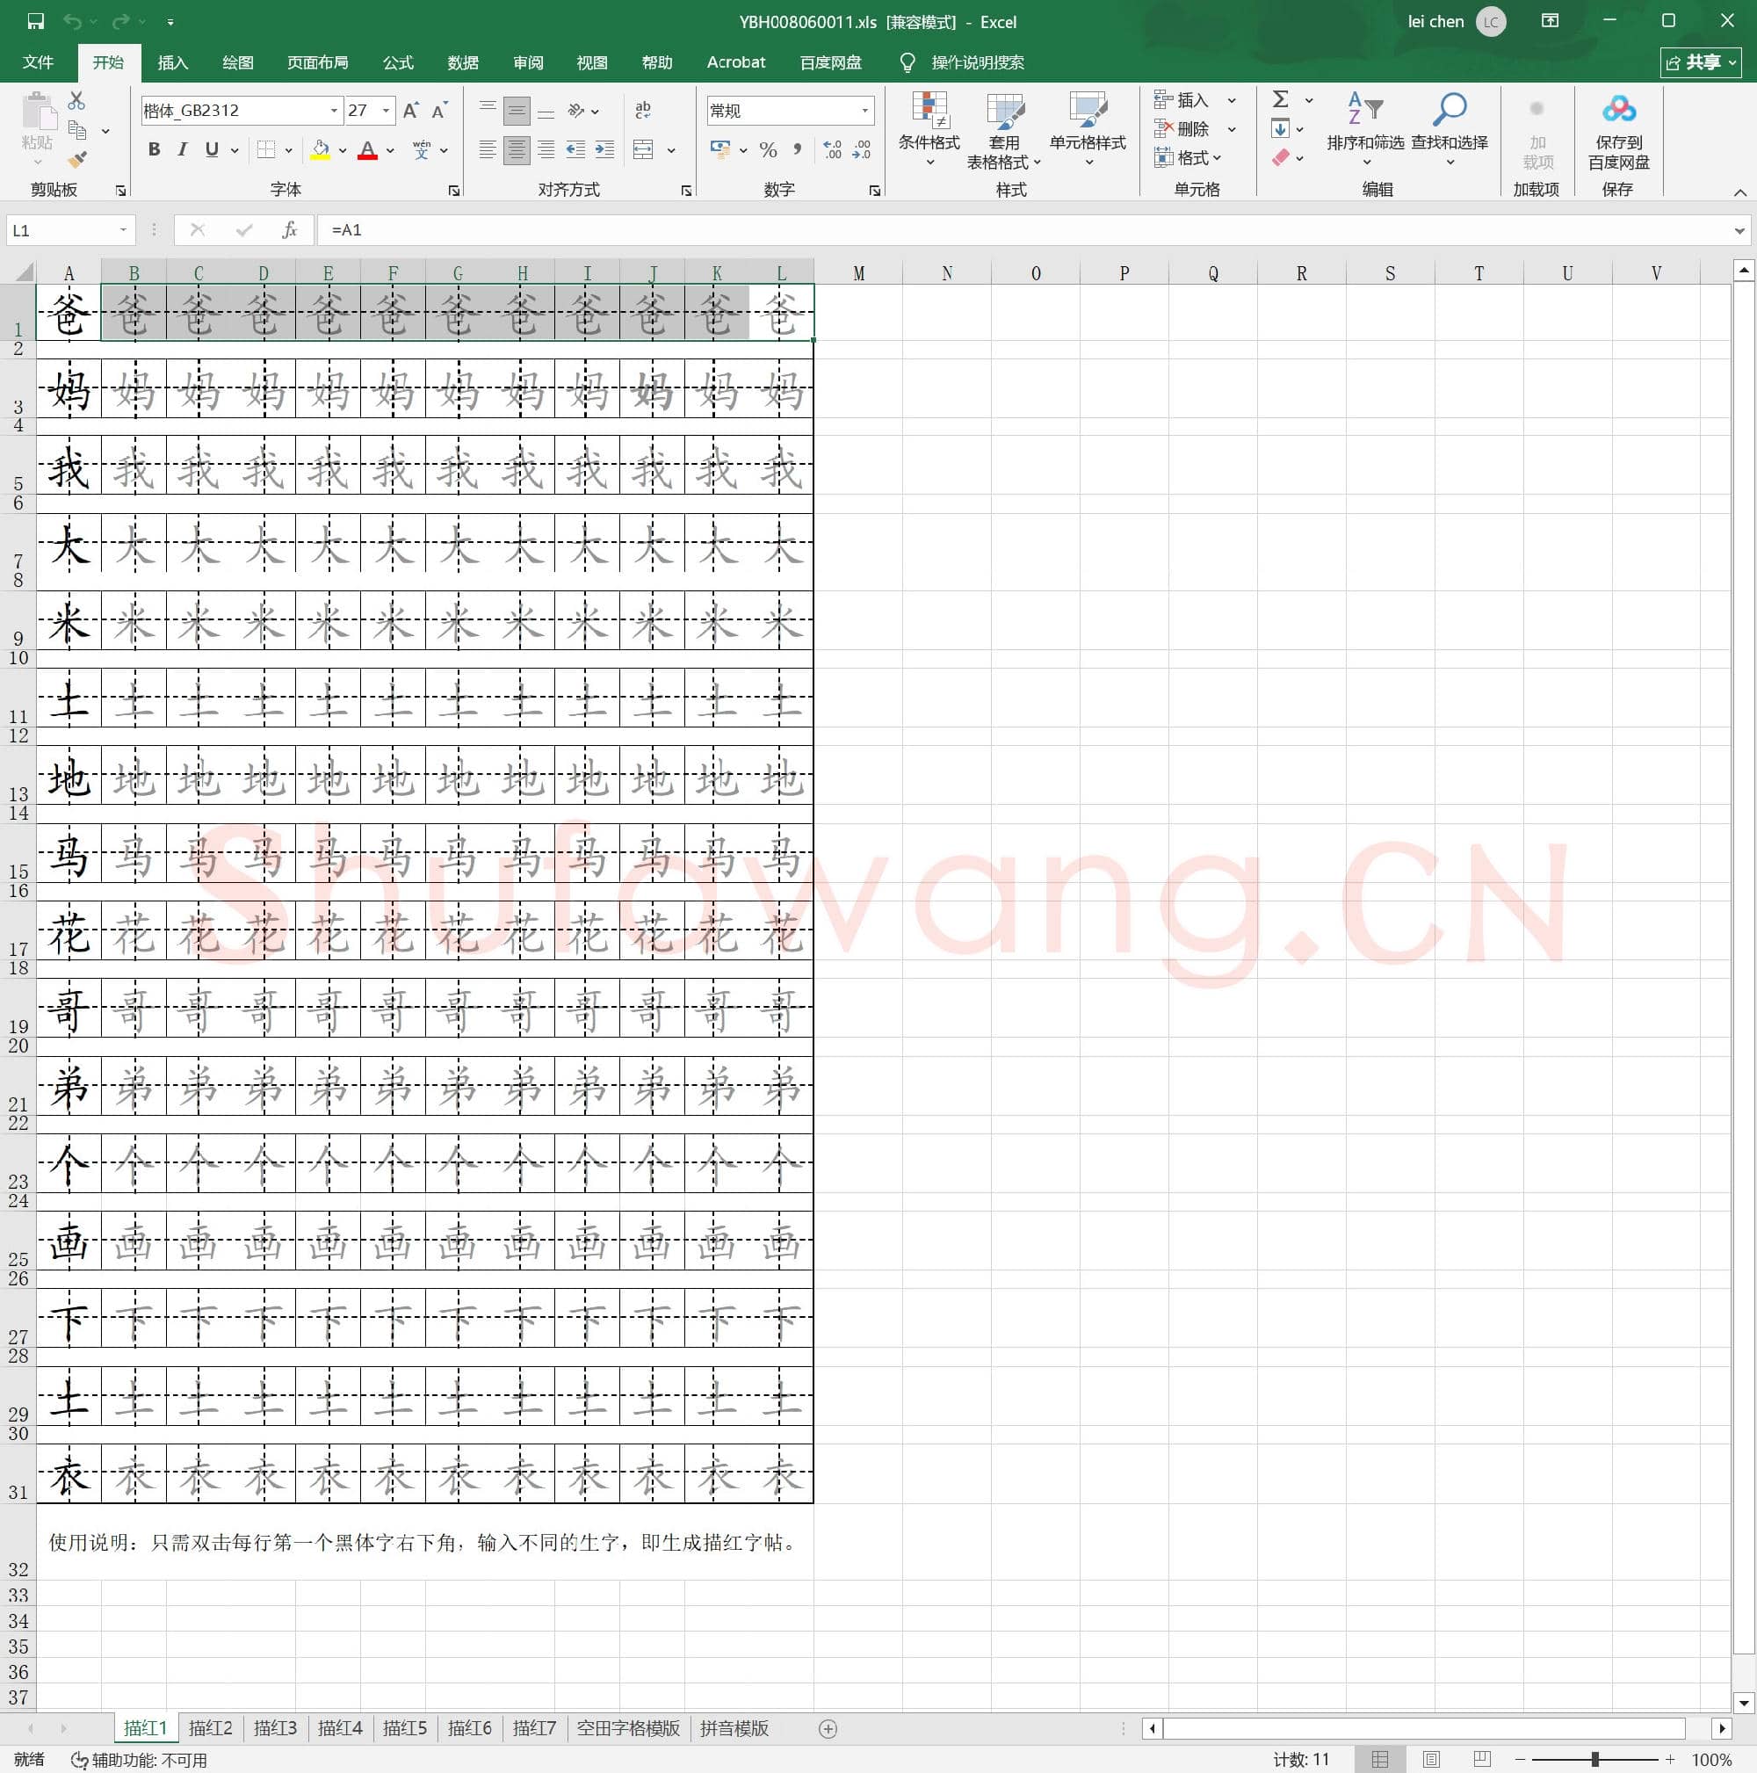This screenshot has height=1773, width=1757.
Task: Switch to the 描红3 sheet tab
Action: tap(274, 1728)
